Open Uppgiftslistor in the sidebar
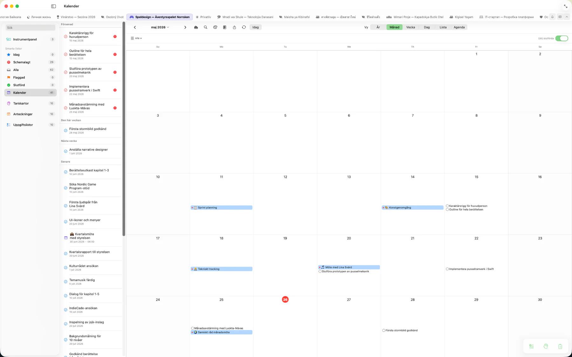Image resolution: width=572 pixels, height=357 pixels. (x=31, y=125)
